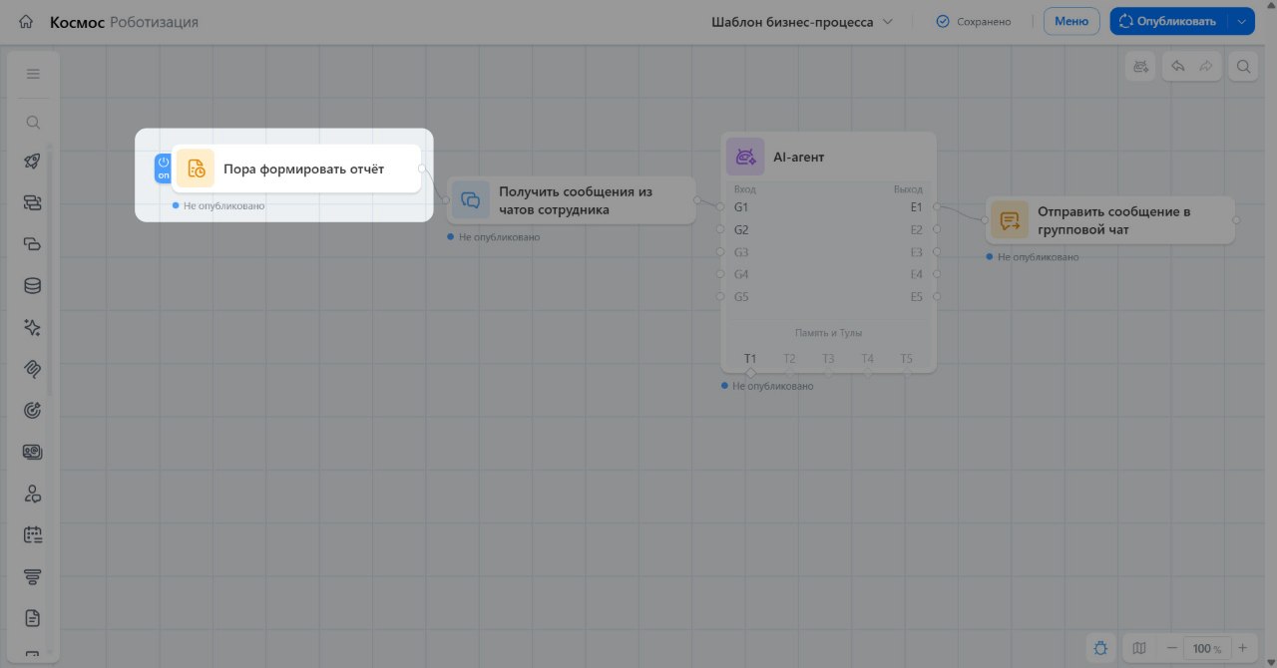The width and height of the screenshot is (1277, 668).
Task: Select the Пора формировать отчёт node
Action: tap(296, 168)
